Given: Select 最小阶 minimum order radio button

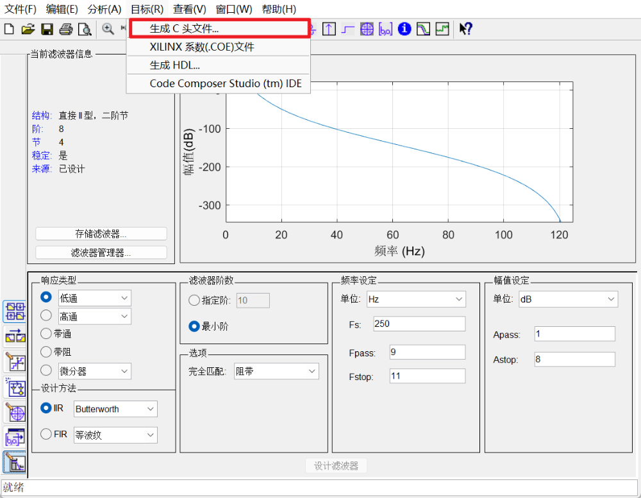Looking at the screenshot, I should 194,326.
